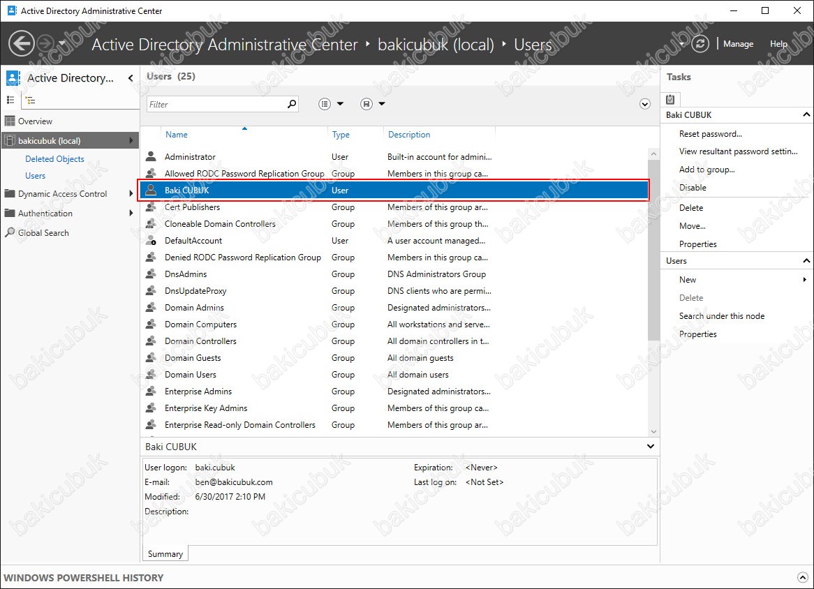This screenshot has width=814, height=589.
Task: Select the Summary tab
Action: pyautogui.click(x=165, y=553)
